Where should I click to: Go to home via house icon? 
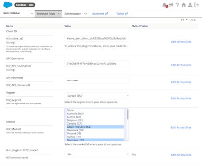184,5
